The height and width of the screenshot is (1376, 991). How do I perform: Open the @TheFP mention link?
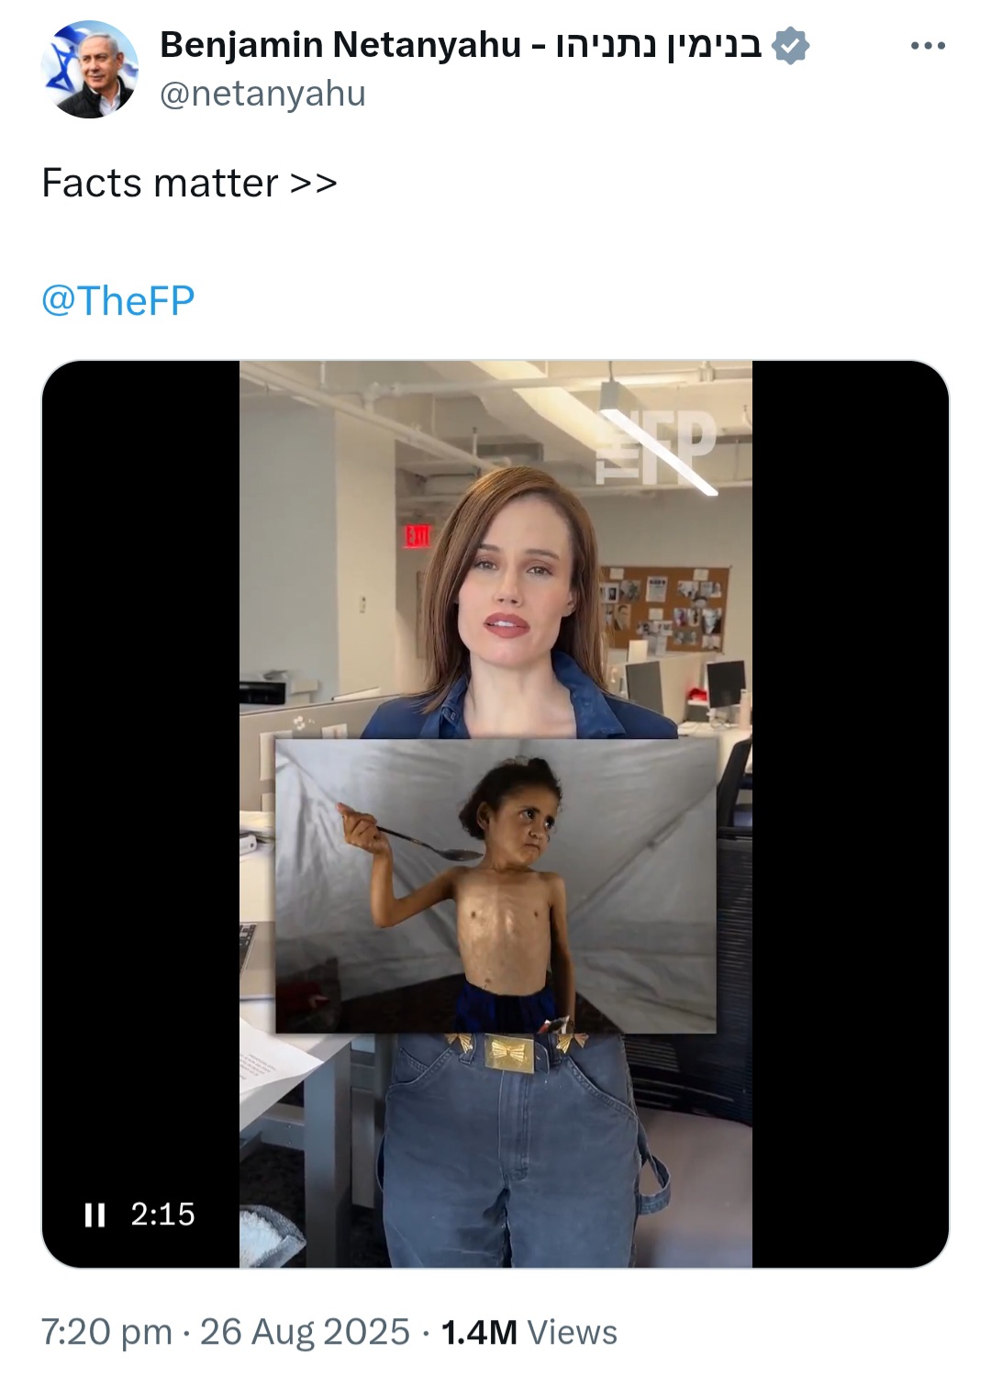118,300
